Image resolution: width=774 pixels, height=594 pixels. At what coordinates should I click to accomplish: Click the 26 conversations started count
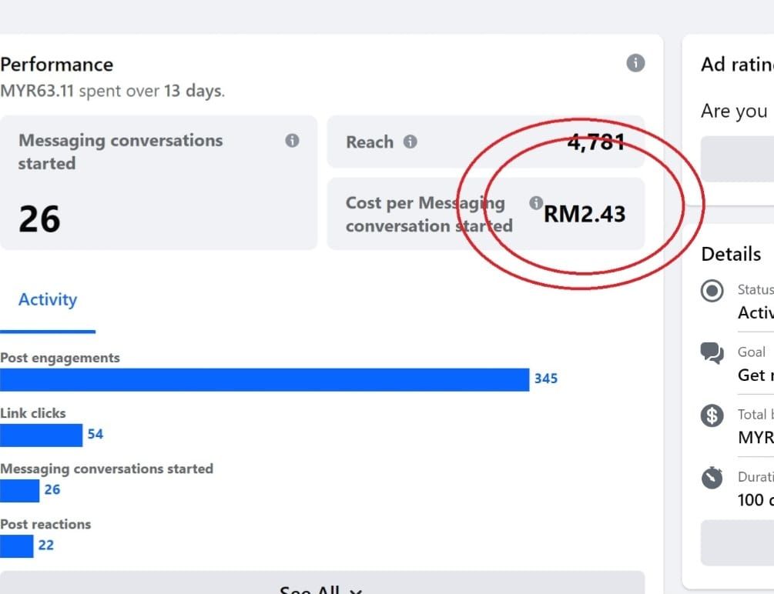tap(39, 219)
